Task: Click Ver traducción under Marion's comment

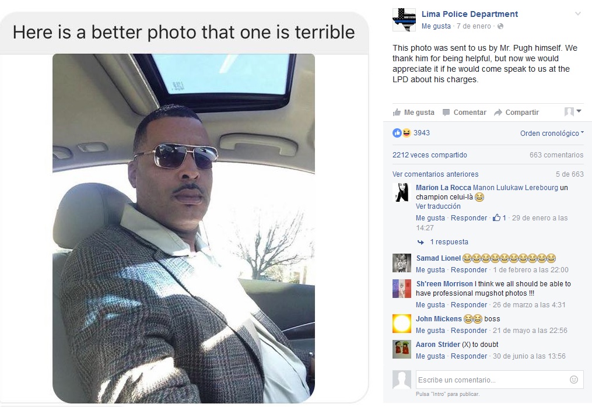Action: coord(437,206)
